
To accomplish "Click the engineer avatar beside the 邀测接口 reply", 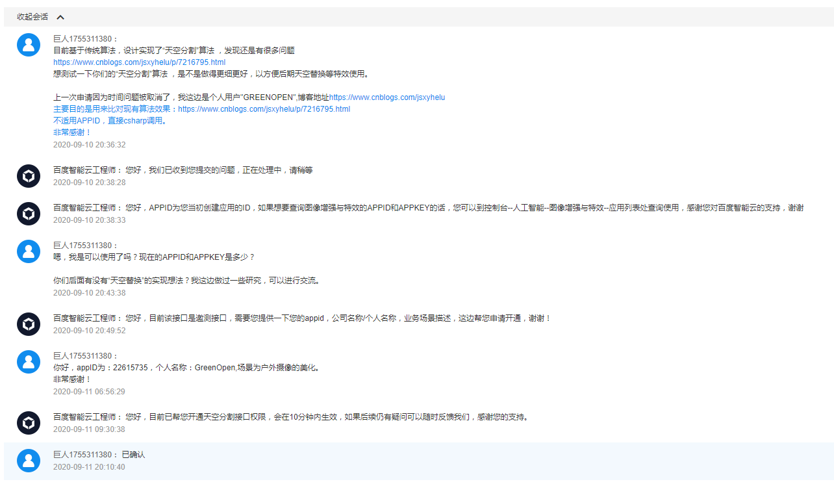I will click(29, 324).
